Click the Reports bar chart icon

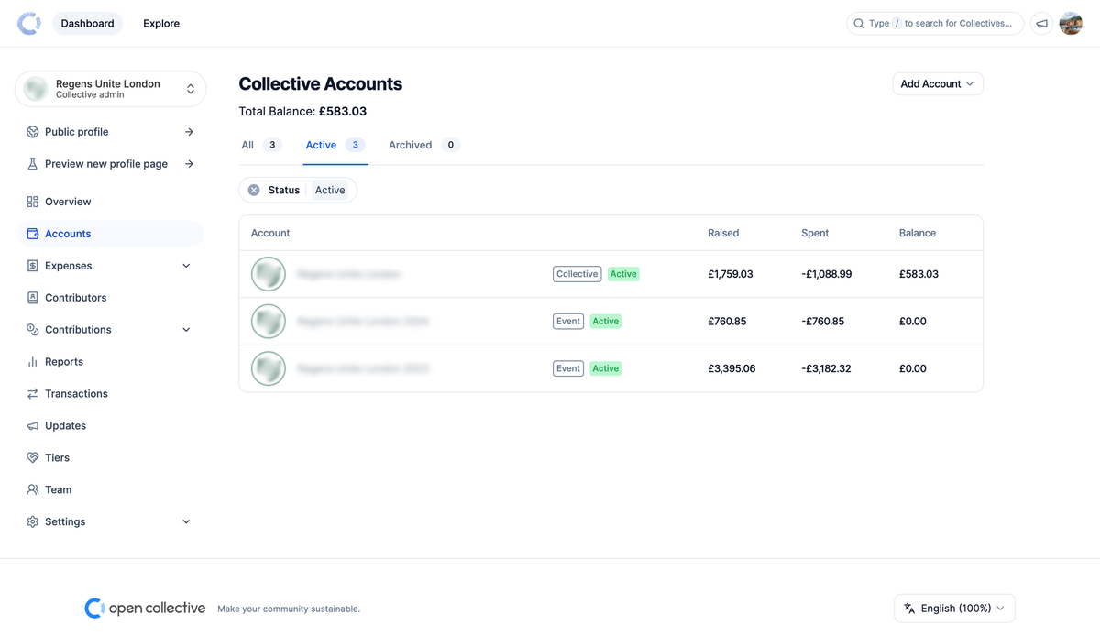33,362
